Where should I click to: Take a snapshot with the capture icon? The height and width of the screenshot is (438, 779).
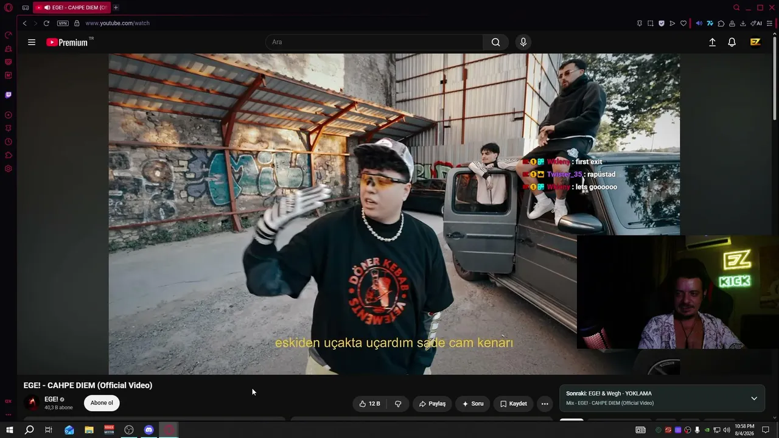pos(650,23)
